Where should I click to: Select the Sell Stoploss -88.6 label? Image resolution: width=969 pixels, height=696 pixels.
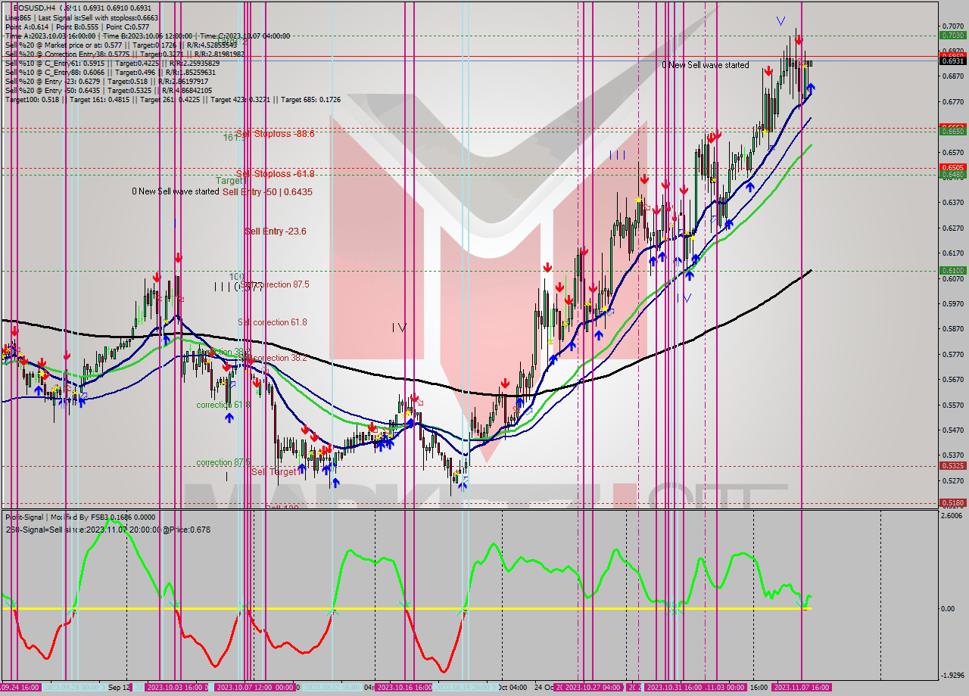tap(275, 134)
